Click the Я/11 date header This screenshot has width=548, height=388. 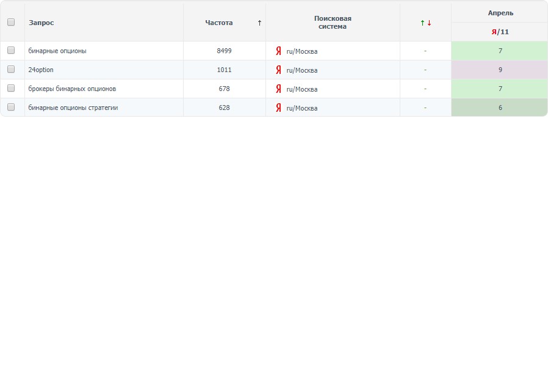click(x=500, y=32)
